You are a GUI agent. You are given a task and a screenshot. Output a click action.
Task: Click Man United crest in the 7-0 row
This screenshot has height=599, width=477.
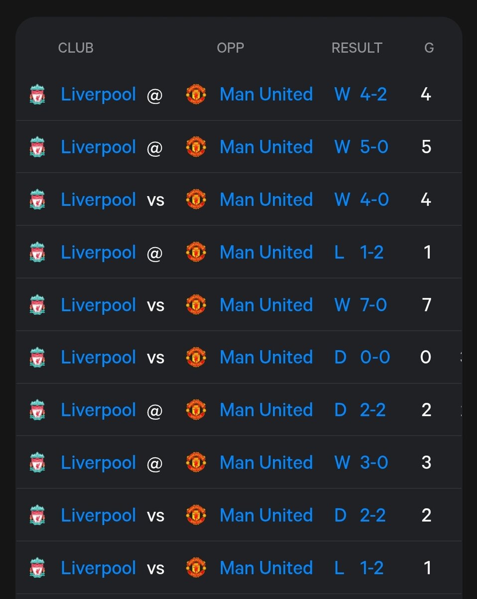pos(196,305)
